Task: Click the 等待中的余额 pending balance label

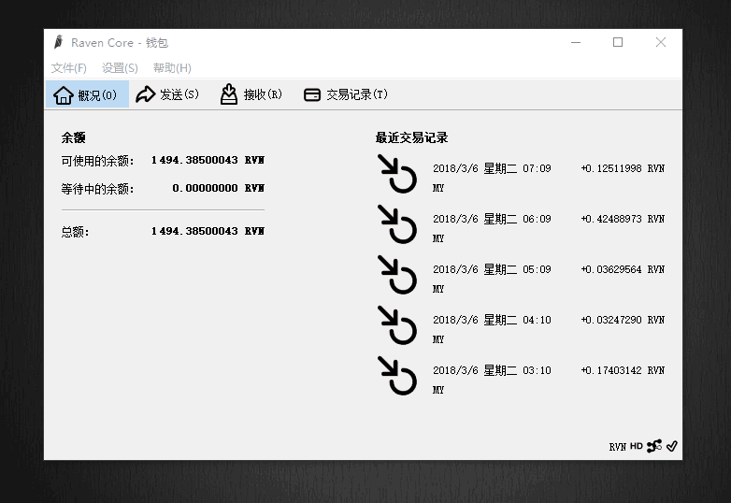Action: point(97,189)
